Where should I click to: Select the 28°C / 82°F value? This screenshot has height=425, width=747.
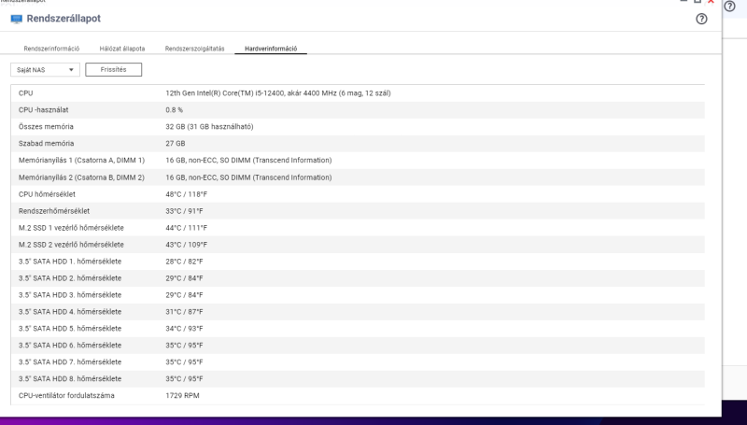click(184, 262)
